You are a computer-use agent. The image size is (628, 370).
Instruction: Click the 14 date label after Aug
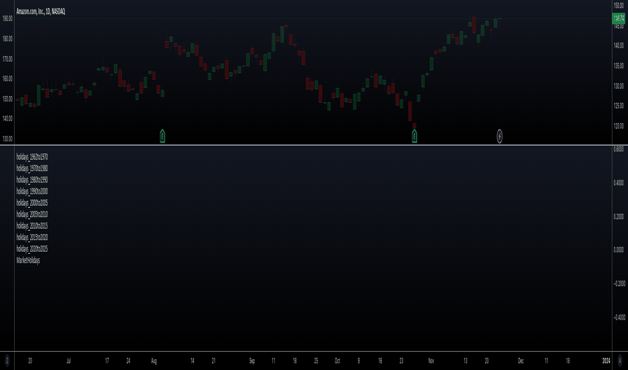click(192, 361)
